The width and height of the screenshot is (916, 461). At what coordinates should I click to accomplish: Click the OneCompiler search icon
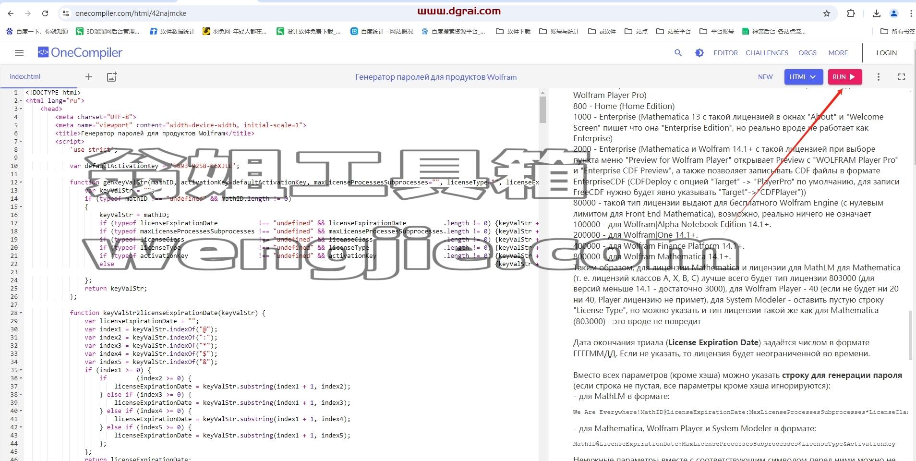[678, 53]
